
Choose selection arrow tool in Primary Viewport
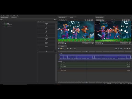tap(59, 43)
